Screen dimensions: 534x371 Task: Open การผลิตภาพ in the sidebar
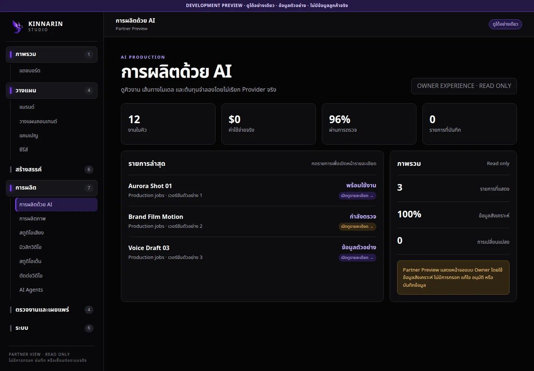(56, 219)
